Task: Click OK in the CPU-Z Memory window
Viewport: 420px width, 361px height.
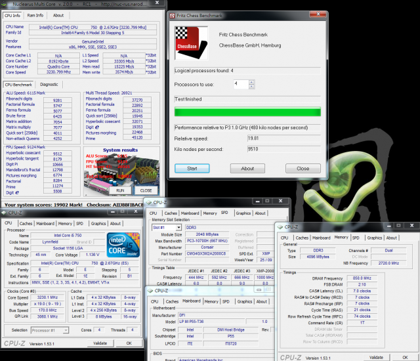Action: click(x=405, y=357)
